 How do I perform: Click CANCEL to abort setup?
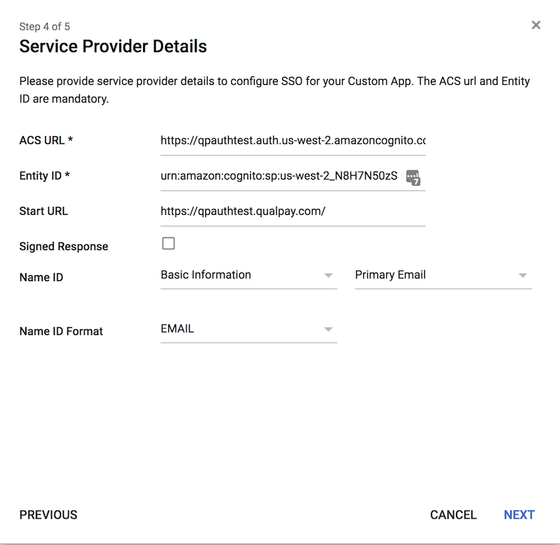453,515
